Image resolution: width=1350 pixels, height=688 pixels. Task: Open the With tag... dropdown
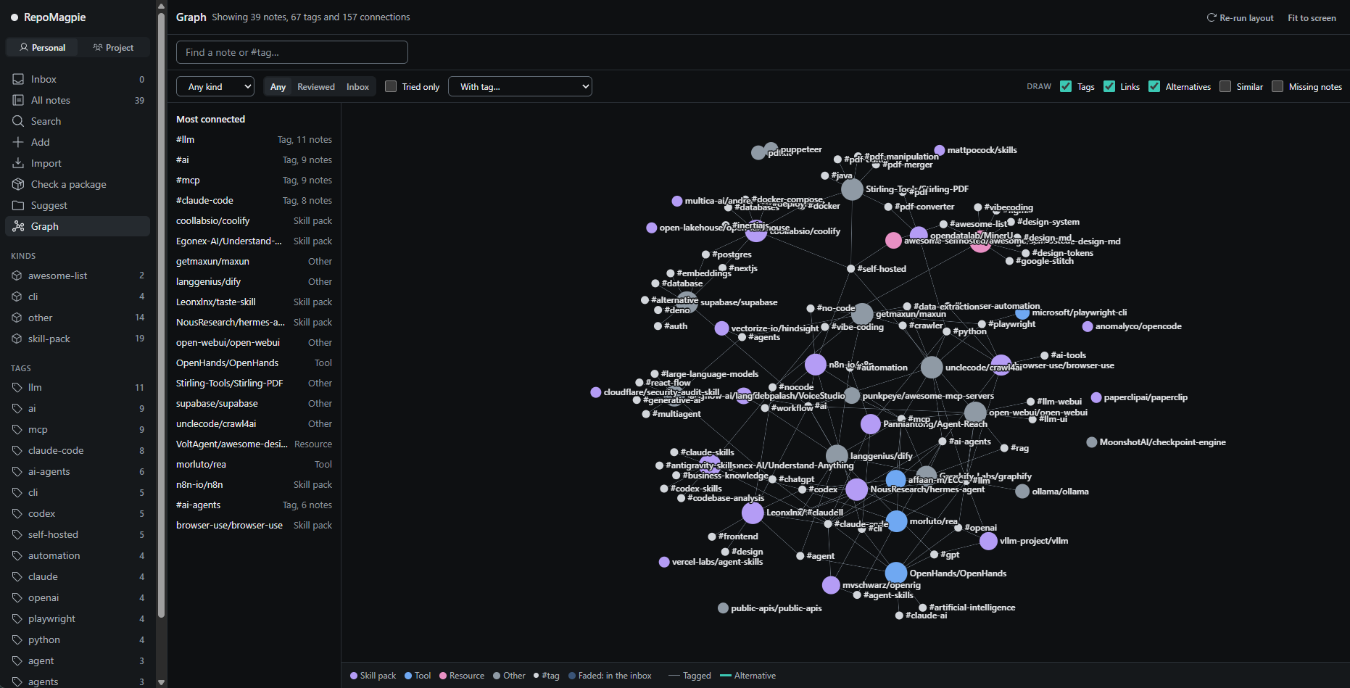[x=521, y=86]
